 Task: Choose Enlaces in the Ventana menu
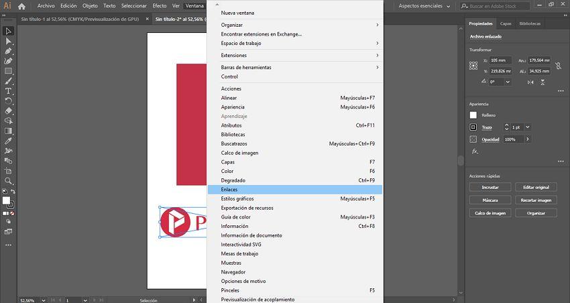(295, 189)
